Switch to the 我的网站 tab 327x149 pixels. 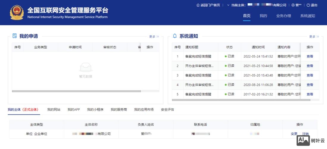coord(54,109)
